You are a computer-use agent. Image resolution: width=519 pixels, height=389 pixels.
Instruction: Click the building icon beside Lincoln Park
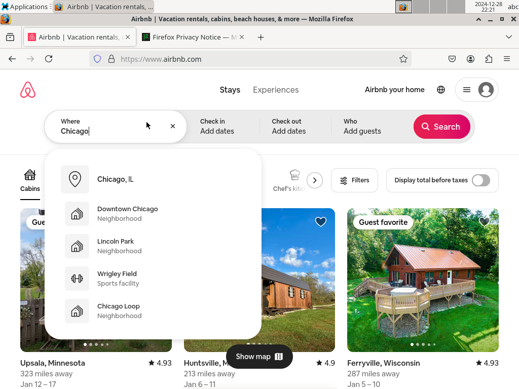click(77, 246)
